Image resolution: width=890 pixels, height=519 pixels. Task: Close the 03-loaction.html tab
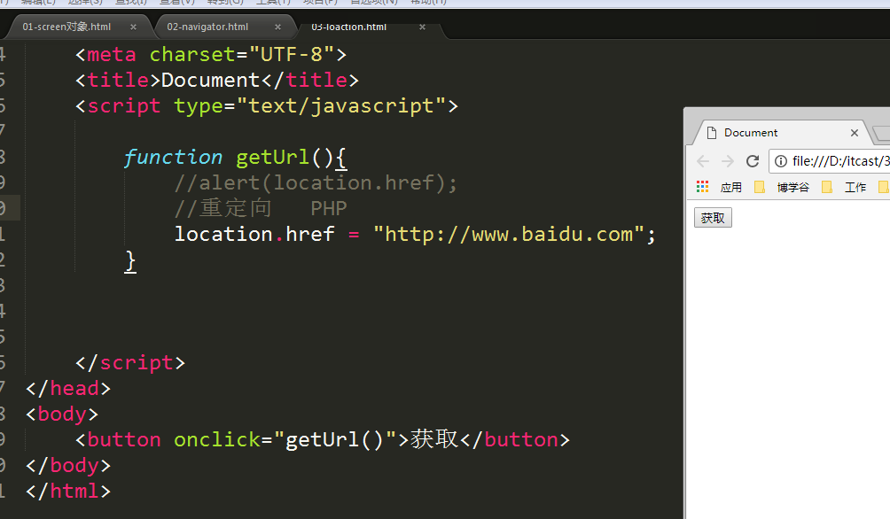[x=422, y=27]
